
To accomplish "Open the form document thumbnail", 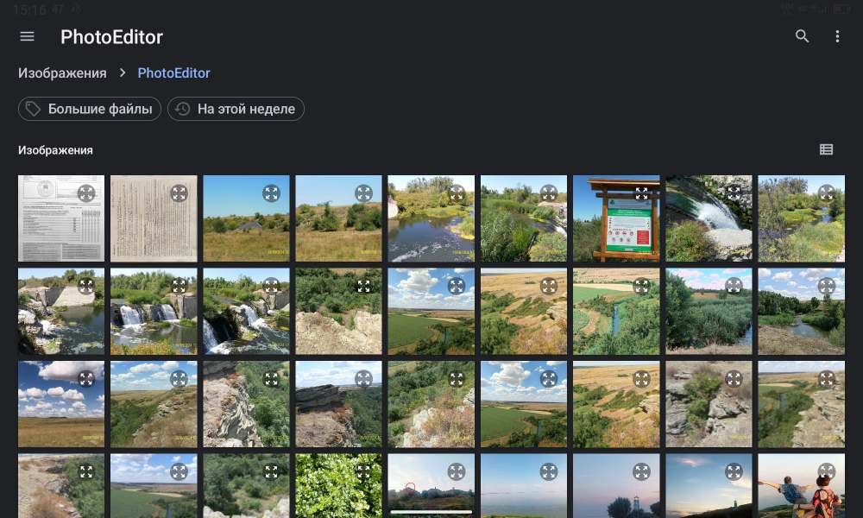I will point(61,218).
